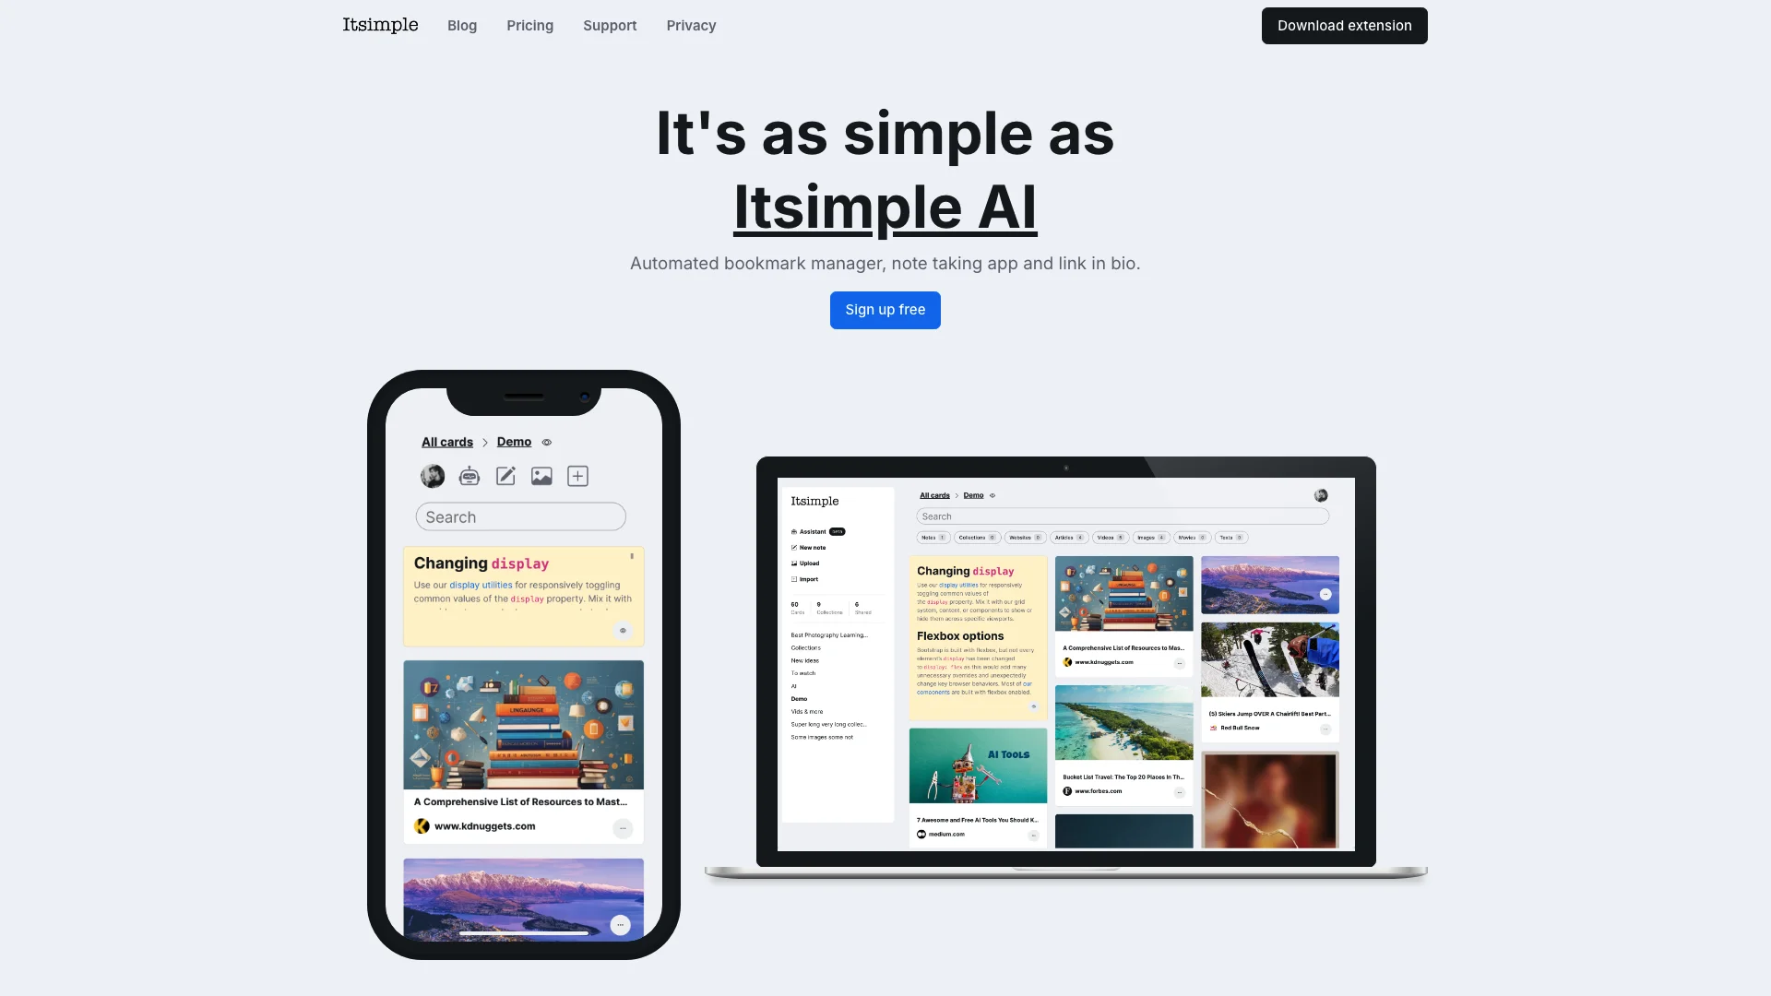
Task: Click the Blog menu item
Action: pyautogui.click(x=461, y=24)
